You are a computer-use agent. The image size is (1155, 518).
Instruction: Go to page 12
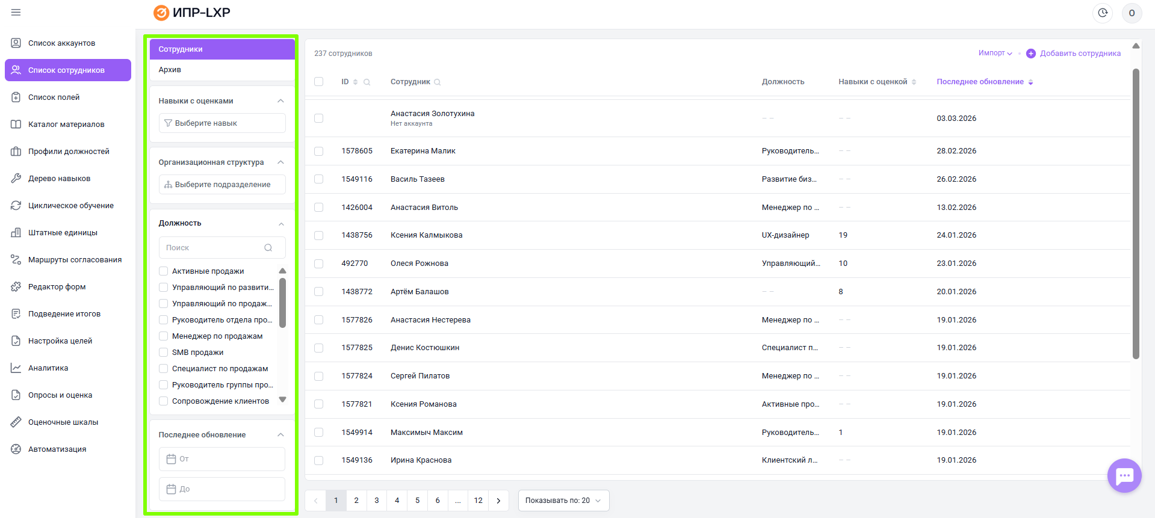point(478,501)
